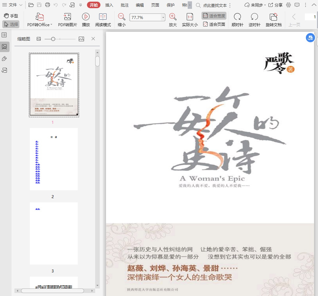Click the thumbnail vertical scrollbar handle
This screenshot has width=318, height=296.
point(97,61)
